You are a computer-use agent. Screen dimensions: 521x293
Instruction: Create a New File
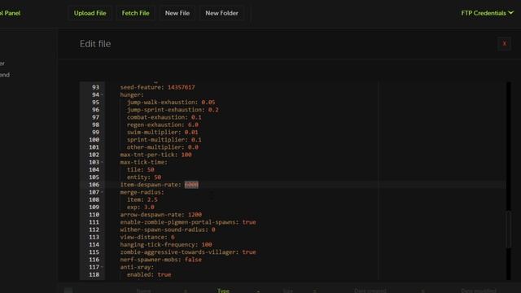point(177,13)
